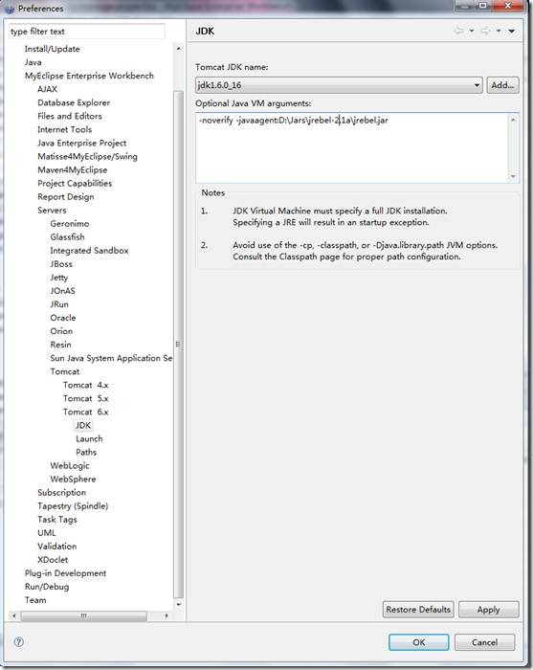Viewport: 533px width, 670px height.
Task: Confirm with the OK button
Action: pyautogui.click(x=418, y=642)
